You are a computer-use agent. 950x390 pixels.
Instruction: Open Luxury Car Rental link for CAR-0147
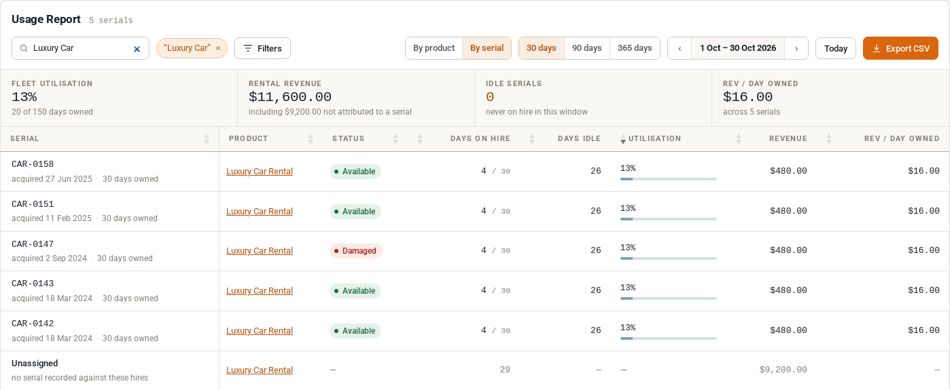click(260, 251)
